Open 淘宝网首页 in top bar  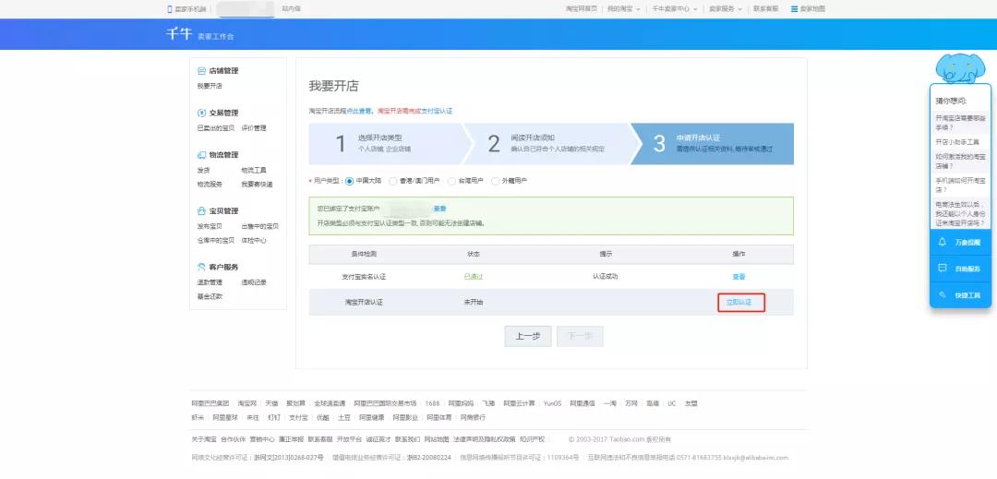(582, 9)
